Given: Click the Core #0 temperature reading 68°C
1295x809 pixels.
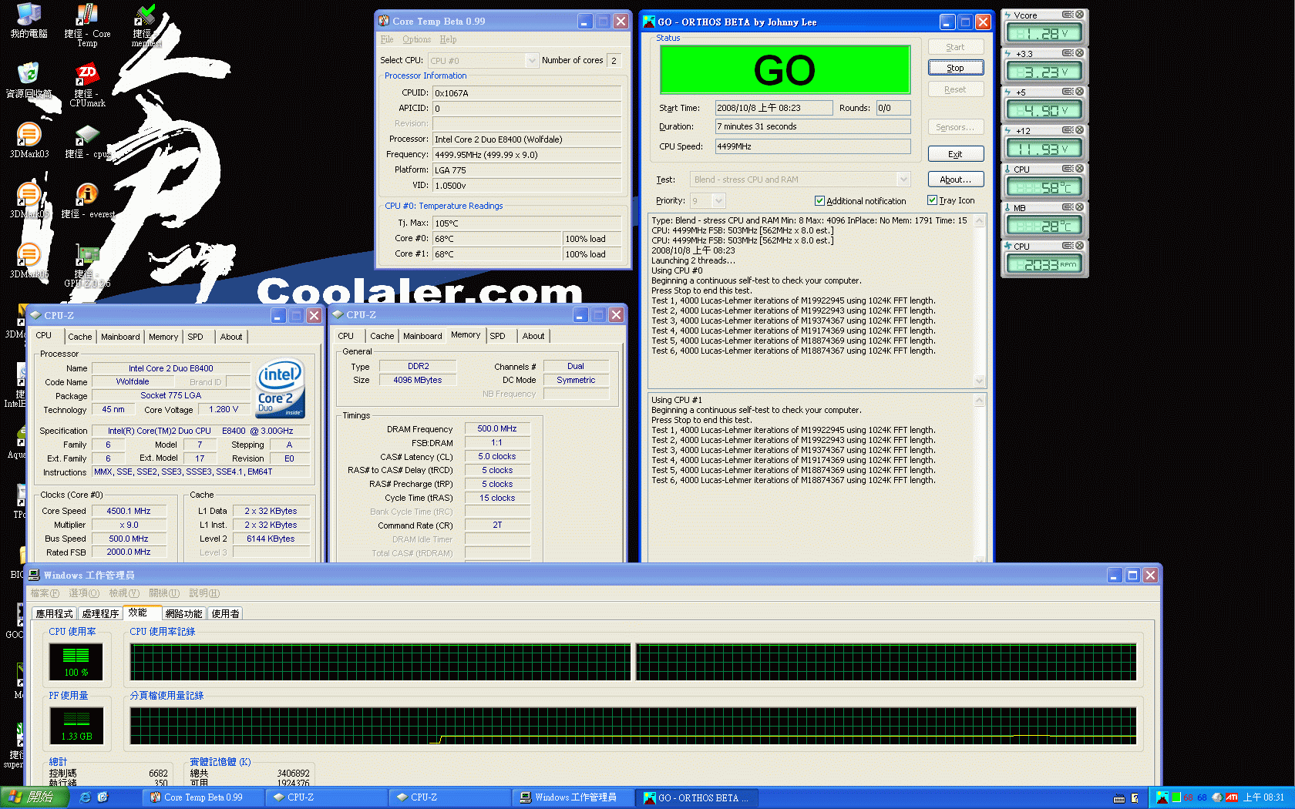Looking at the screenshot, I should click(x=497, y=239).
